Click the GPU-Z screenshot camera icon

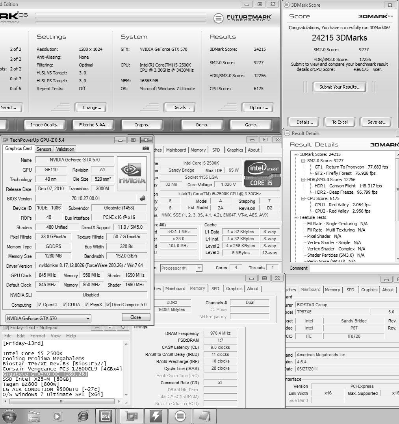145,148
